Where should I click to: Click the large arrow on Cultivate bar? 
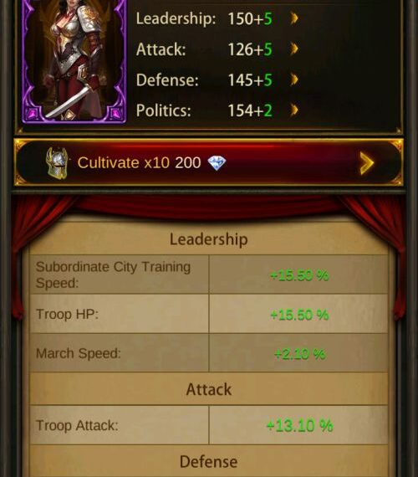click(x=366, y=163)
